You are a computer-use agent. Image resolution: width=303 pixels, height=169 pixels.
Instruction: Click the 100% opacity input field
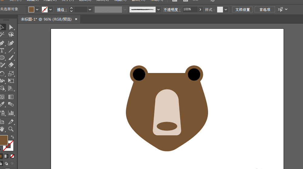pos(190,10)
